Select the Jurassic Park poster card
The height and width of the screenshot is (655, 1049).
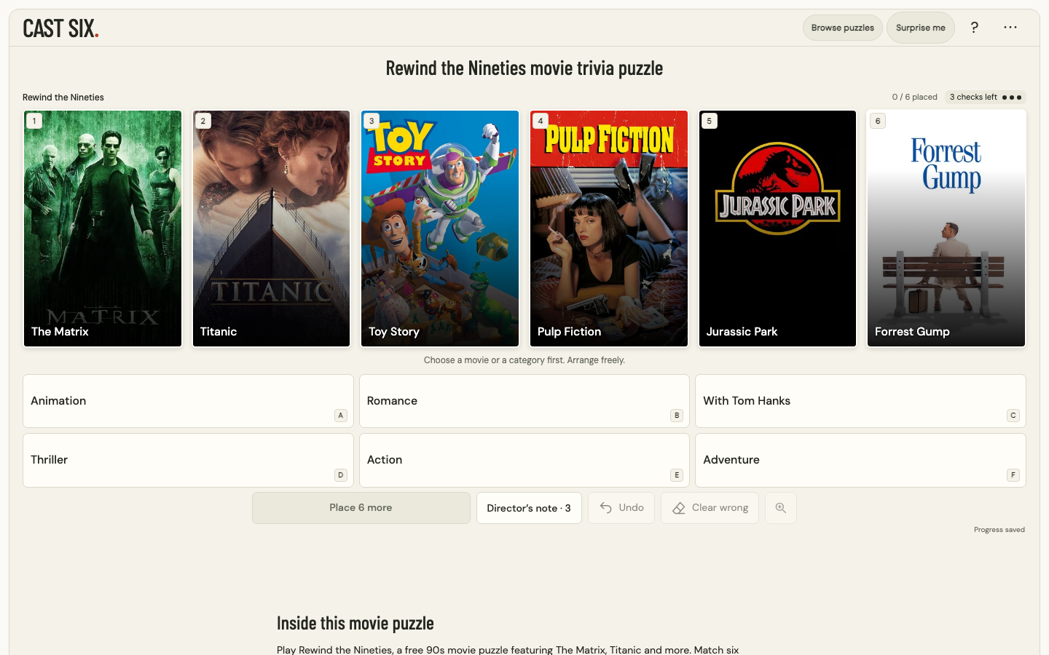[777, 229]
